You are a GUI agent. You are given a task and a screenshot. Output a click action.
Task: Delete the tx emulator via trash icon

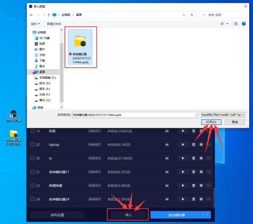(x=194, y=158)
